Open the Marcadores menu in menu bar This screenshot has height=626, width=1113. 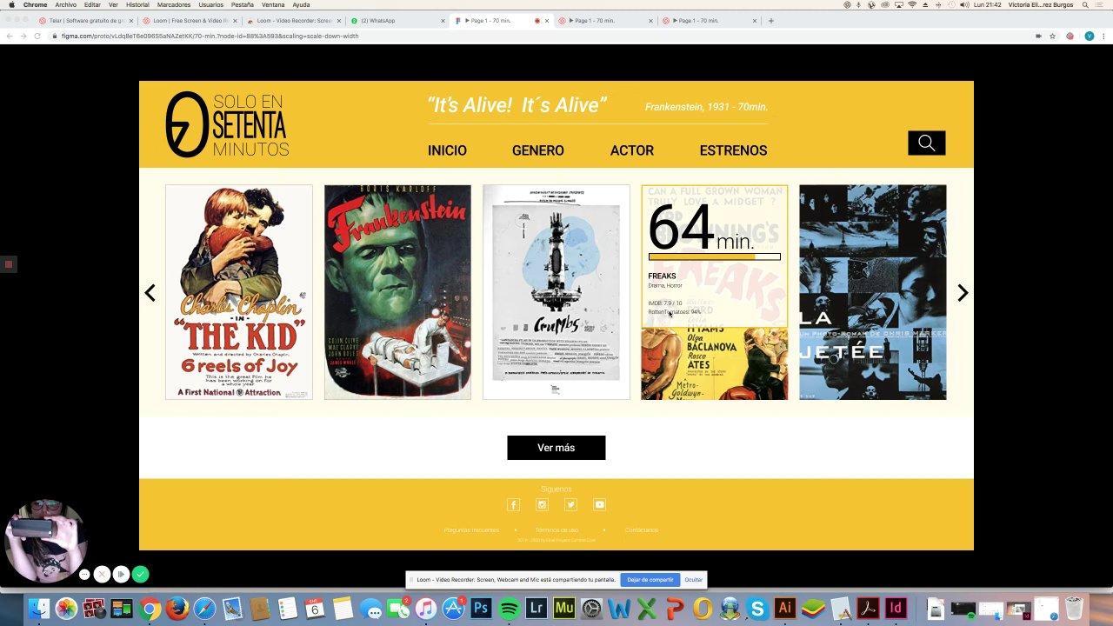[x=174, y=4]
